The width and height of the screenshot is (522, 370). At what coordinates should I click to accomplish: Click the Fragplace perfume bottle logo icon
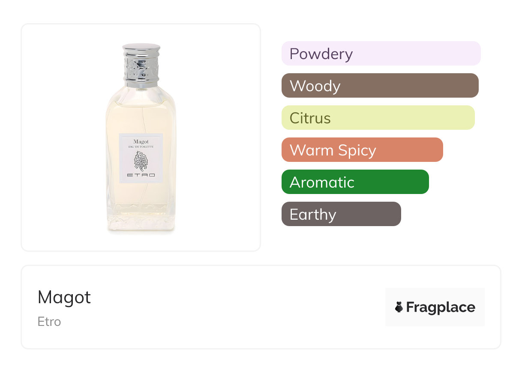point(399,307)
